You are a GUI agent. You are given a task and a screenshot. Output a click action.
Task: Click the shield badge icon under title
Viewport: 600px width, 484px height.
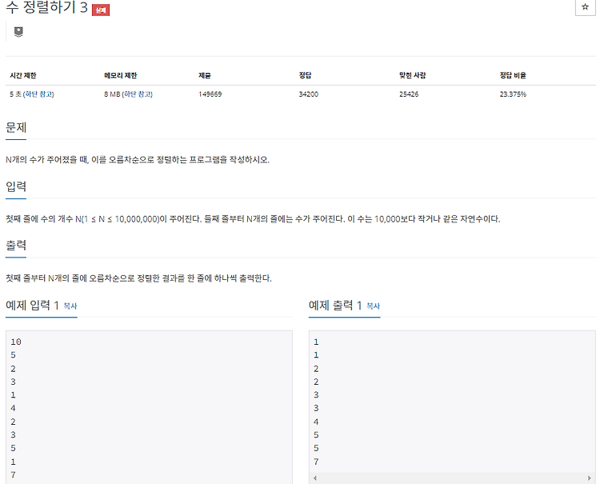click(x=18, y=32)
